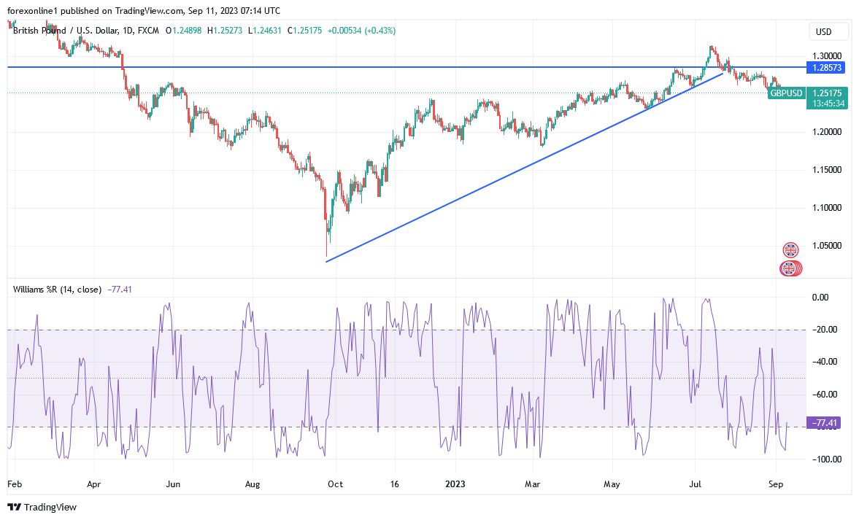Click the 13:45:34 countdown timer label
The image size is (859, 520).
point(827,104)
